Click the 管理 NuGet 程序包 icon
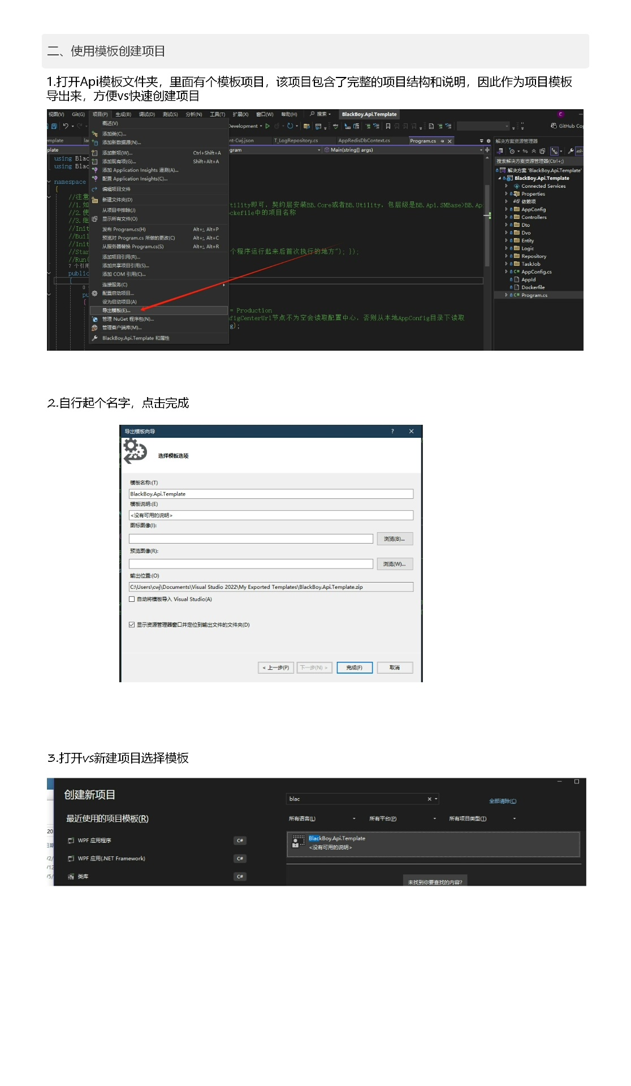 [x=95, y=319]
